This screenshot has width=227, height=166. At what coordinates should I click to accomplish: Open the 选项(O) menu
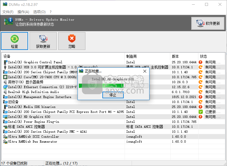click(39, 12)
